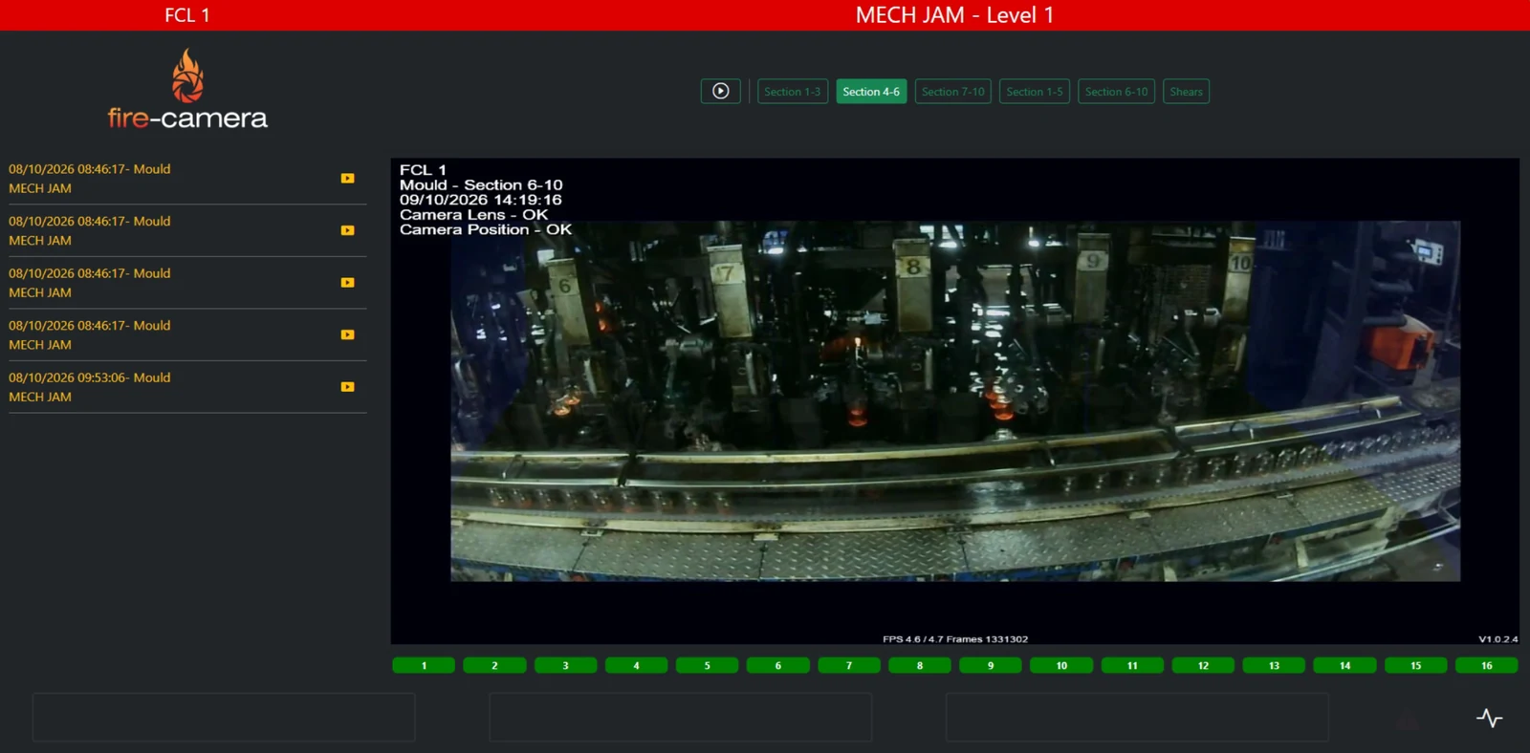Click section button number 13
The width and height of the screenshot is (1530, 753).
1274,665
